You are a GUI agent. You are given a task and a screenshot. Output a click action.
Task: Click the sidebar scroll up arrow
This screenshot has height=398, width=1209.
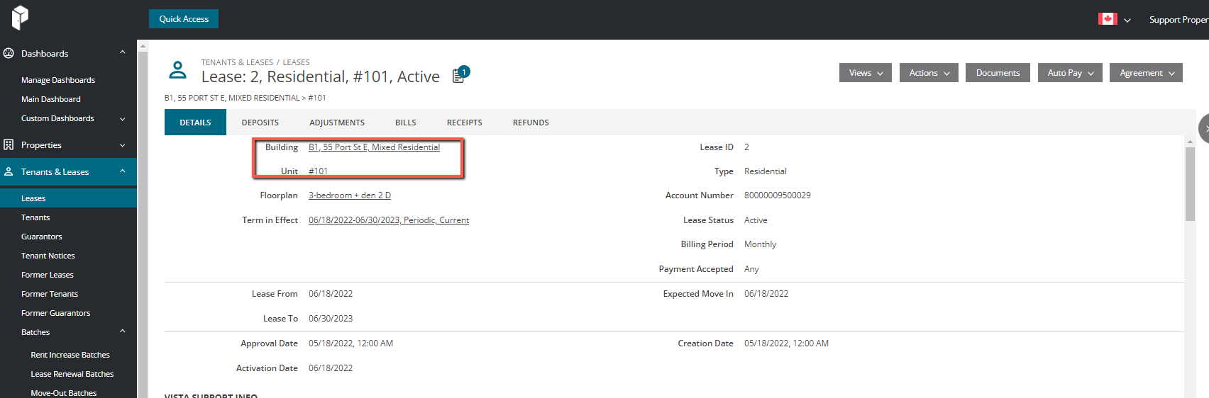[x=143, y=46]
